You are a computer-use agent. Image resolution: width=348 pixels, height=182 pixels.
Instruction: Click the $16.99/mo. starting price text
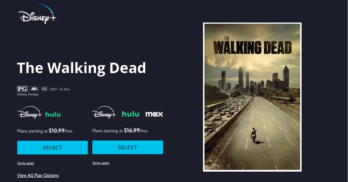tap(136, 131)
